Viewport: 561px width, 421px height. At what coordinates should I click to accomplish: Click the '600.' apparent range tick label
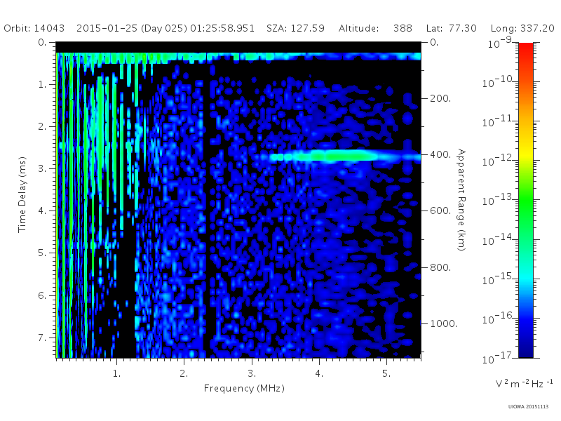440,211
